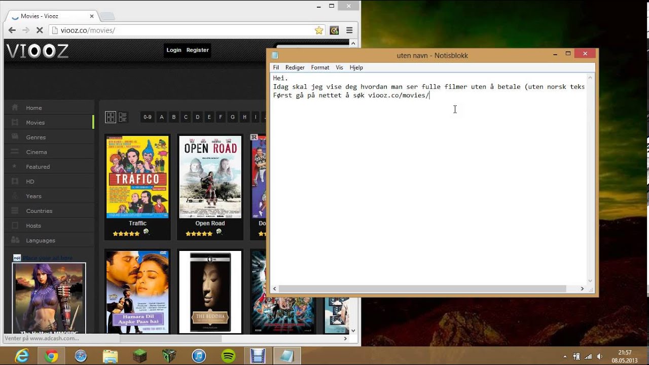This screenshot has width=649, height=365.
Task: Open the Hamara Dil Aapke Paas Hai poster
Action: 137,291
